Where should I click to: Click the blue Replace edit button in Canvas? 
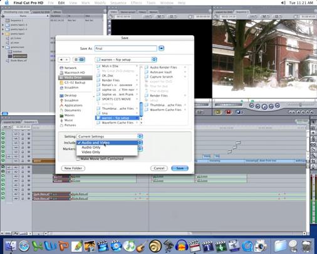tap(239, 112)
